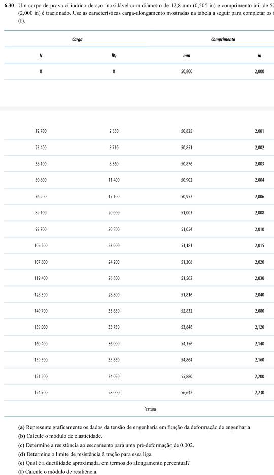Screen dimensions: 274x475
Task: Click the 26.800 lbf table cell
Action: click(x=114, y=278)
